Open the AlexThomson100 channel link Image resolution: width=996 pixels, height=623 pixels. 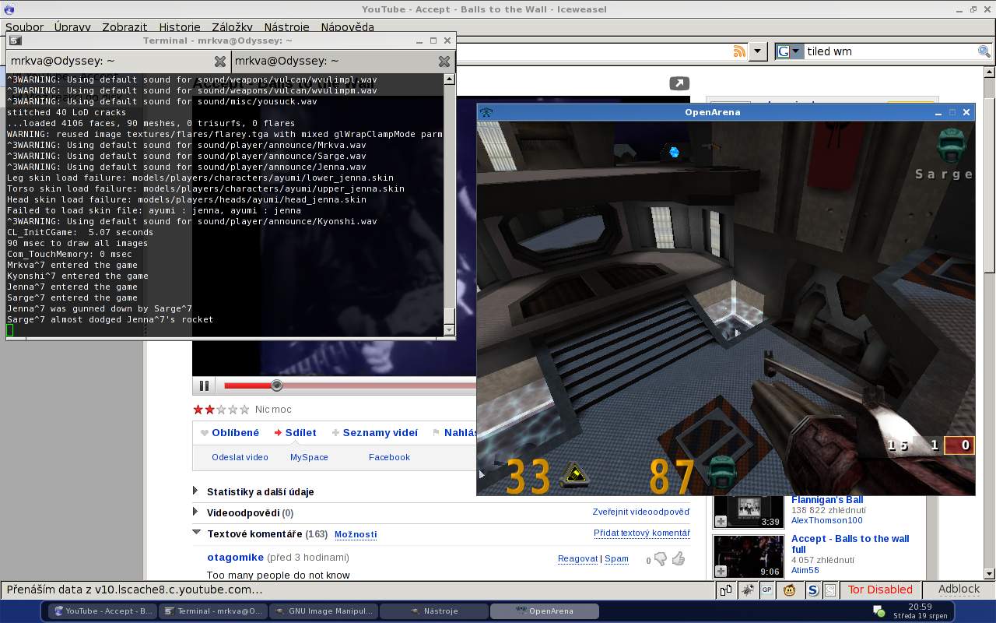point(826,521)
